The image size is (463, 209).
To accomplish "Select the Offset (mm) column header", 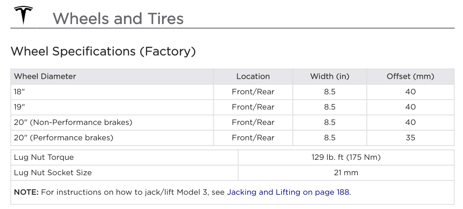I will pos(411,77).
